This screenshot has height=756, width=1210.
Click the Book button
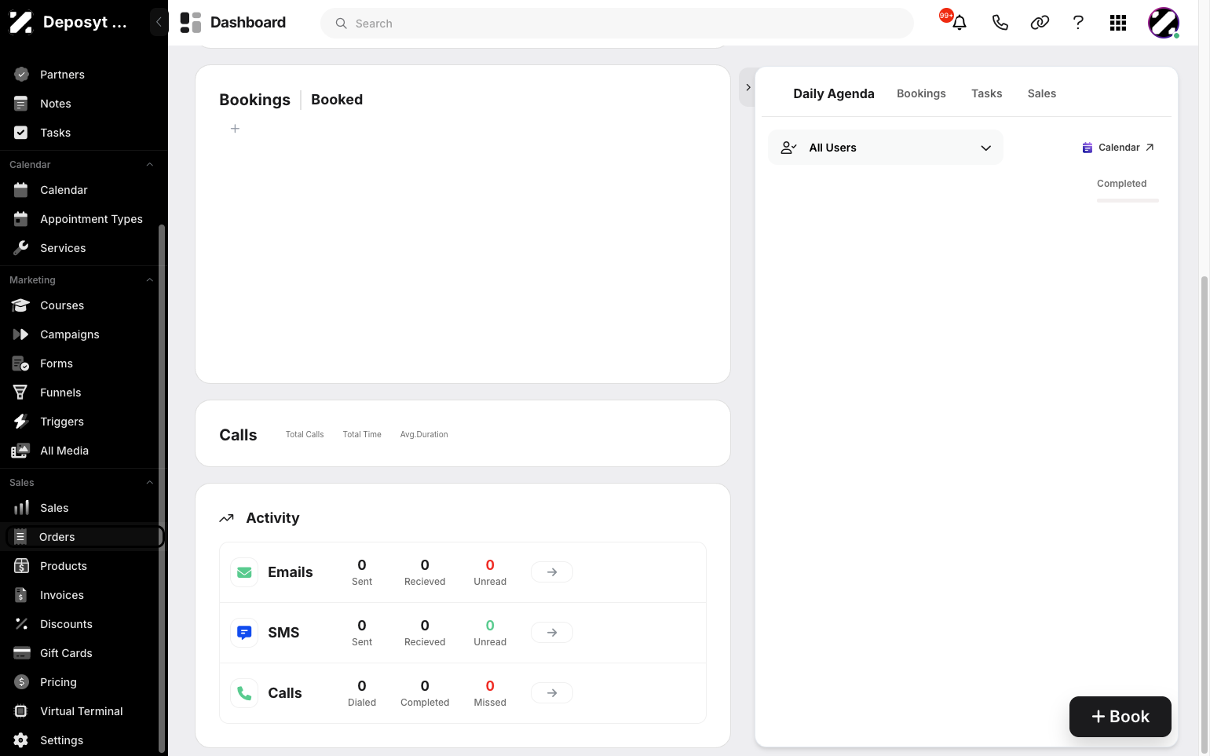1120,717
